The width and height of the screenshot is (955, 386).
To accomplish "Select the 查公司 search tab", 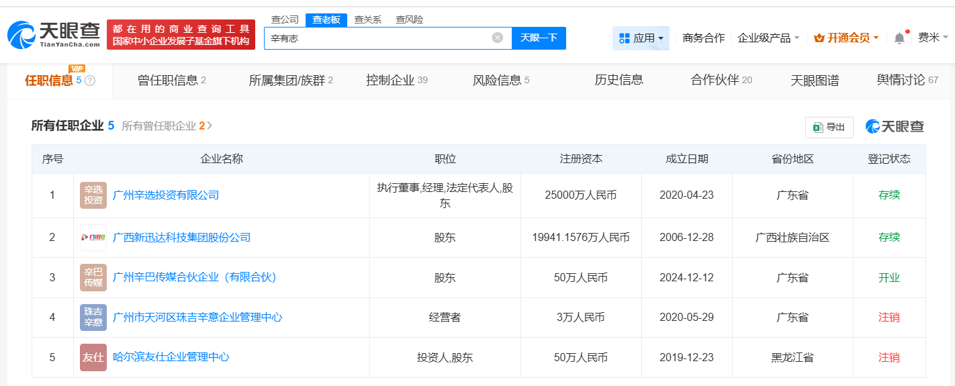I will 285,19.
